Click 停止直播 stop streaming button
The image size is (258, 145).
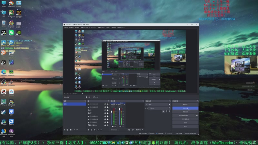185,108
